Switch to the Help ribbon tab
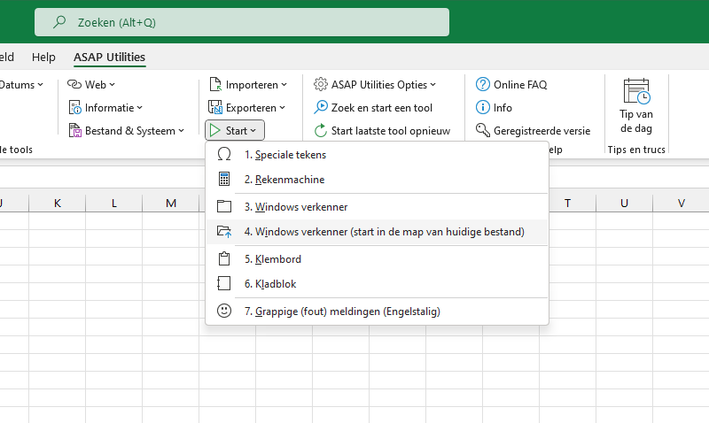The height and width of the screenshot is (423, 709). pos(43,57)
